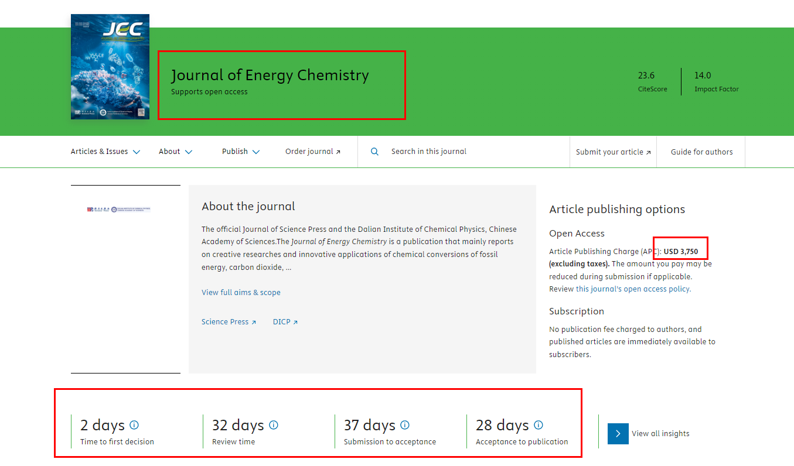This screenshot has width=794, height=466.
Task: Click the USD 3,750 charge amount
Action: point(681,252)
